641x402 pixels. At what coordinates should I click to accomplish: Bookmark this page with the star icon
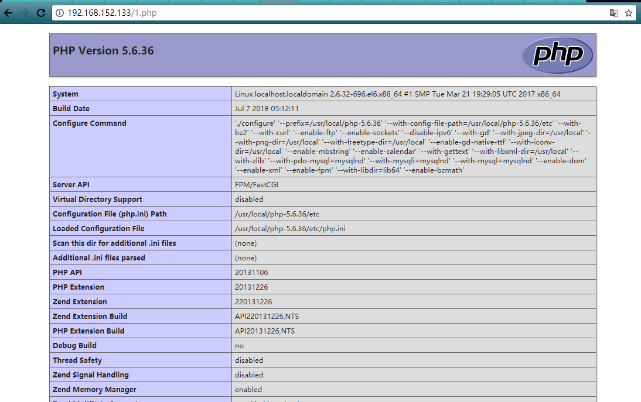[629, 13]
